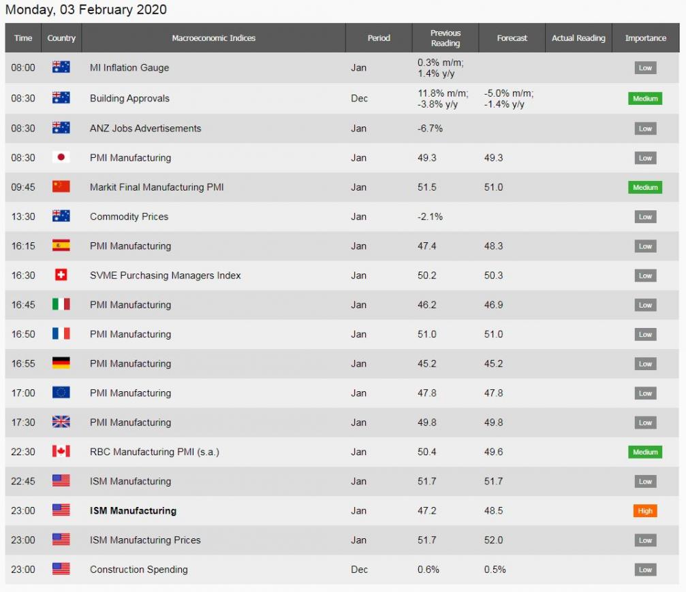Select the Construction Spending indicator

pyautogui.click(x=138, y=570)
